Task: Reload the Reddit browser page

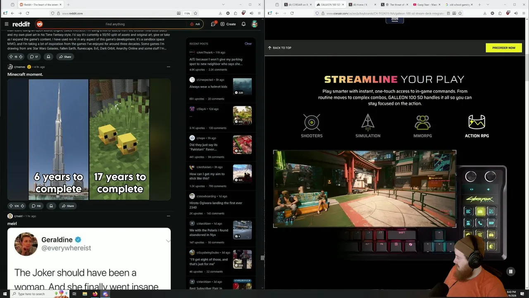Action: 27,13
